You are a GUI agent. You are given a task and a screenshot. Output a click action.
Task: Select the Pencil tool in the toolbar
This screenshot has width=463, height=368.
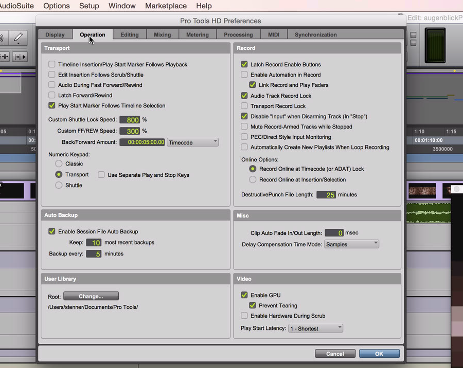tap(18, 38)
